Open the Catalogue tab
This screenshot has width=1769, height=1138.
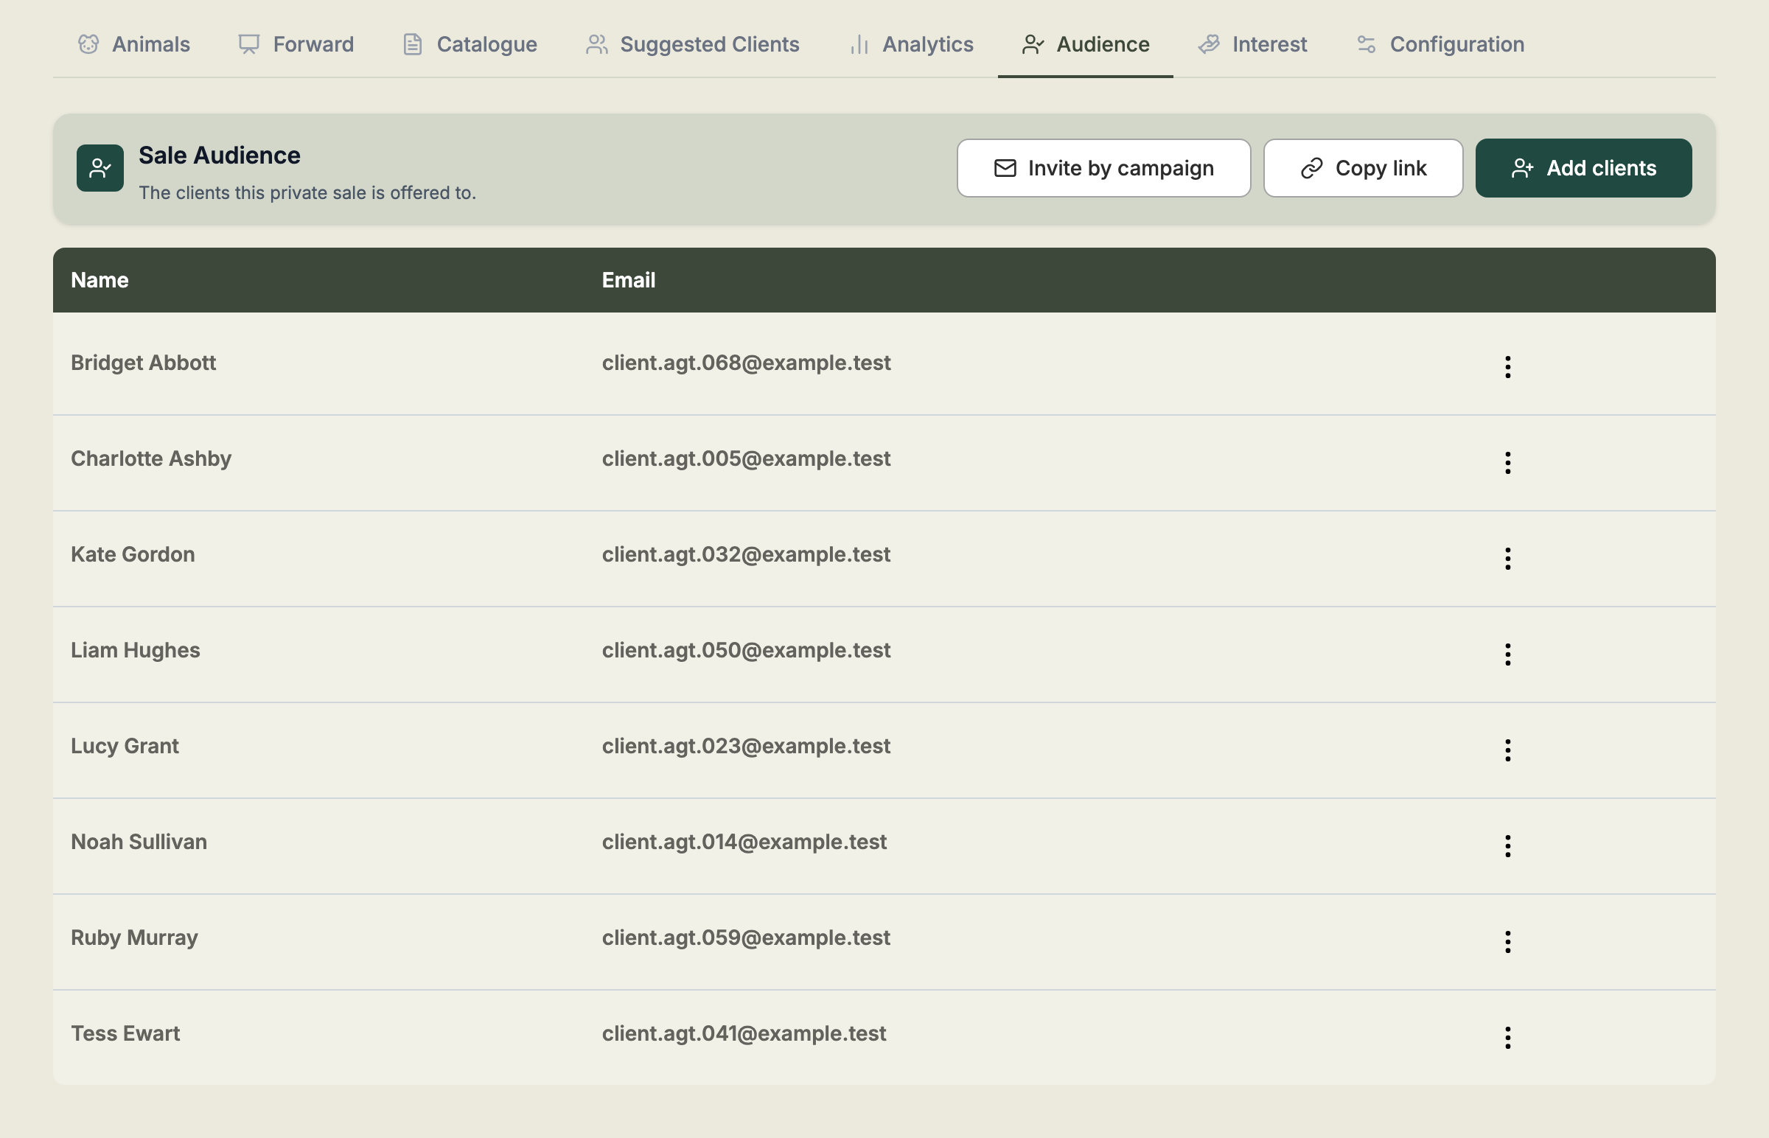[470, 44]
